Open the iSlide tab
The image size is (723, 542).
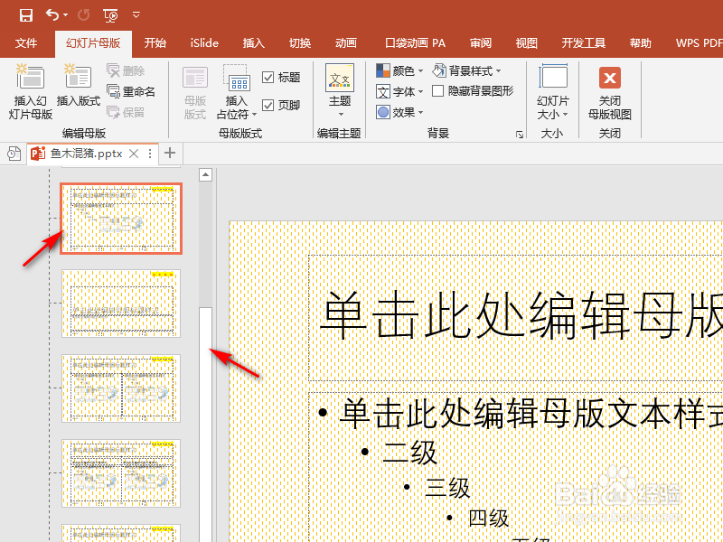tap(204, 43)
